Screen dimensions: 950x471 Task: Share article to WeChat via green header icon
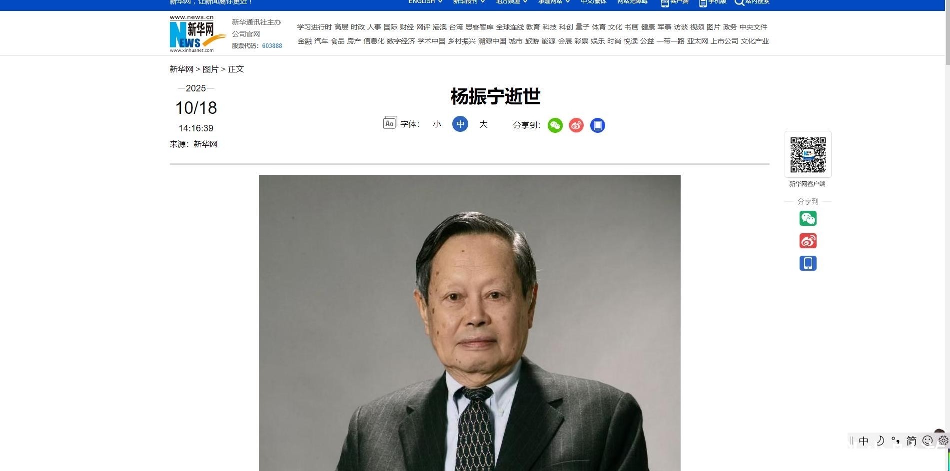click(555, 125)
